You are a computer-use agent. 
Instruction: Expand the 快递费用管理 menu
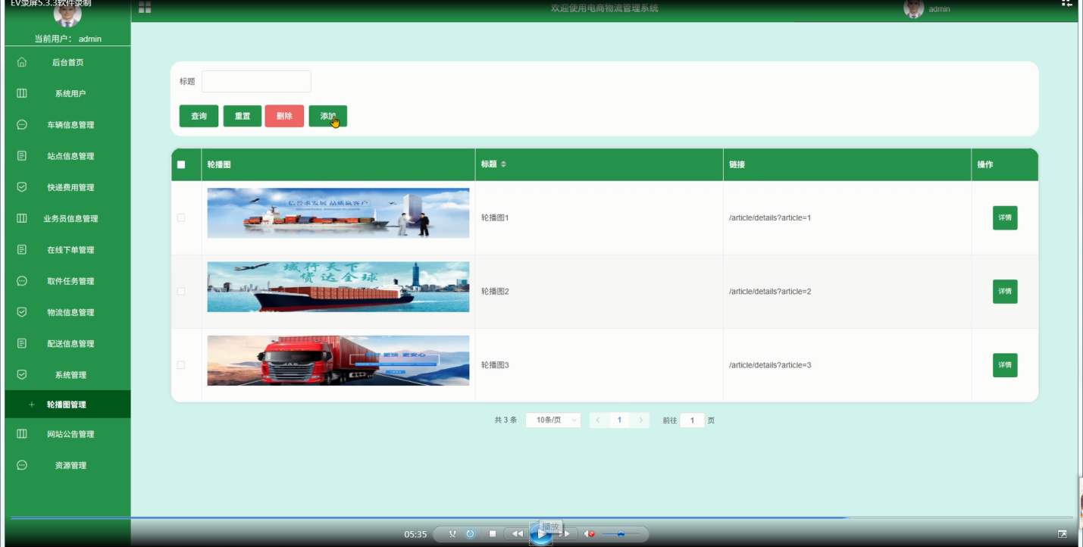67,186
